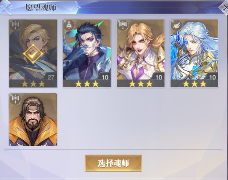The height and width of the screenshot is (180, 228).
Task: Click the class emblem on bearded man card
Action: (15, 99)
